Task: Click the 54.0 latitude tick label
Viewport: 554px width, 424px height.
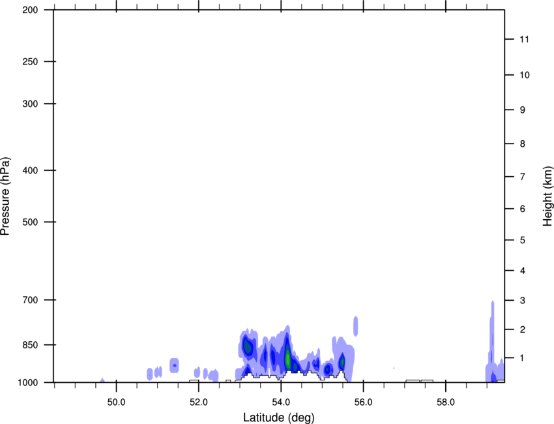Action: [281, 402]
